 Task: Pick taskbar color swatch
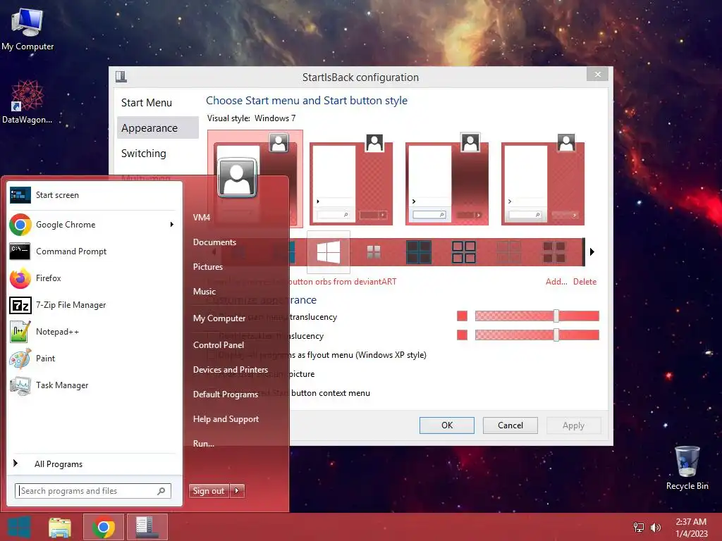click(x=462, y=335)
